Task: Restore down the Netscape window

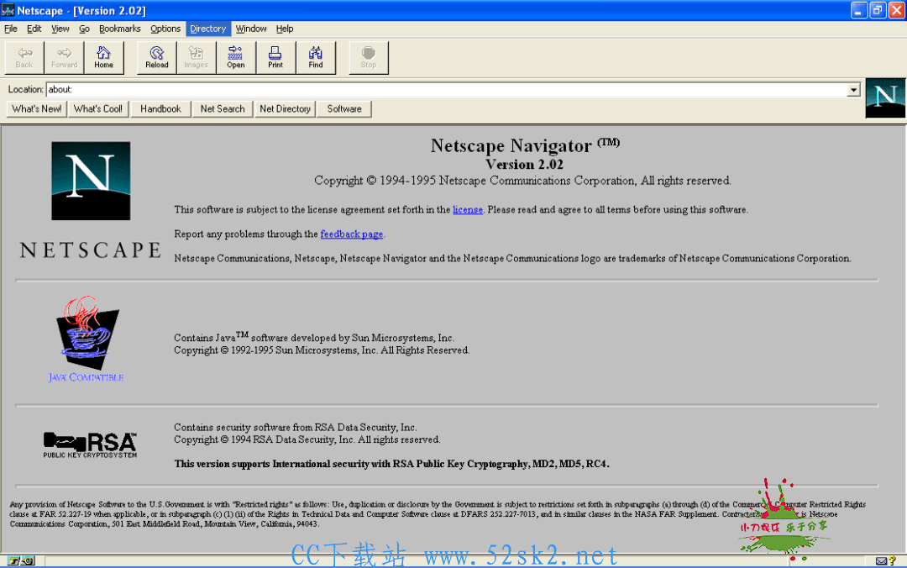Action: pos(878,10)
